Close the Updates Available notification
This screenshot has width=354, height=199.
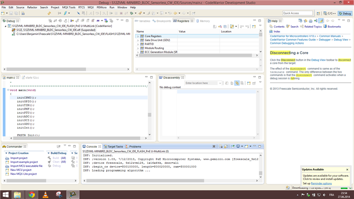point(347,170)
